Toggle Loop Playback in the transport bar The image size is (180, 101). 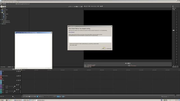pyautogui.click(x=24, y=97)
